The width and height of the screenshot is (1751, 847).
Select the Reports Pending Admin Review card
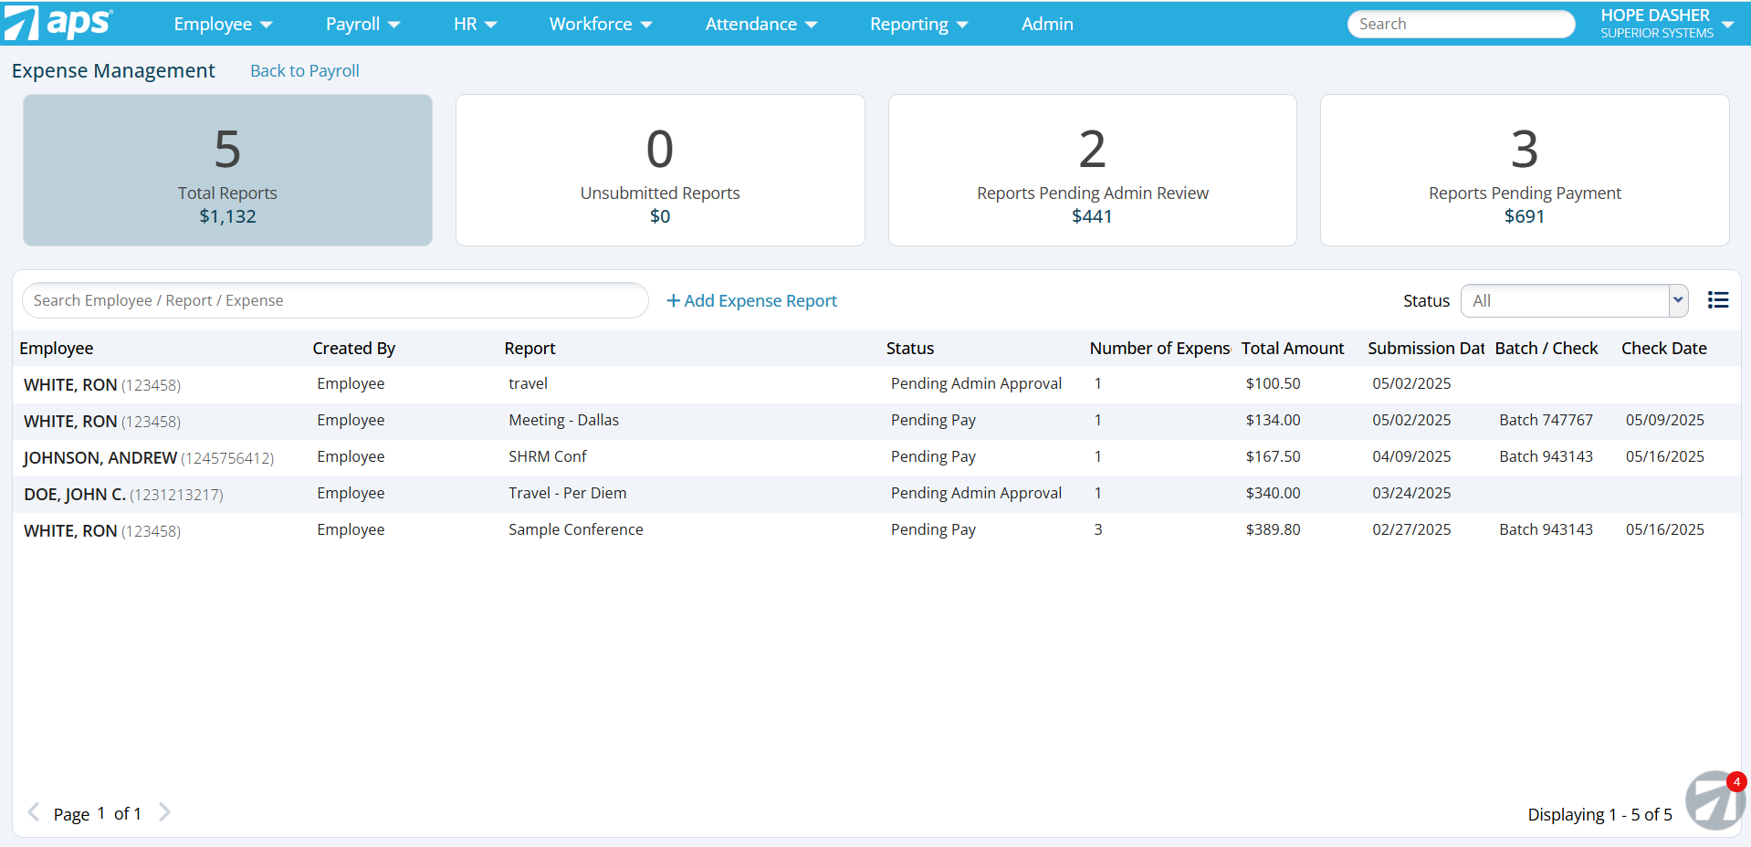pyautogui.click(x=1092, y=170)
